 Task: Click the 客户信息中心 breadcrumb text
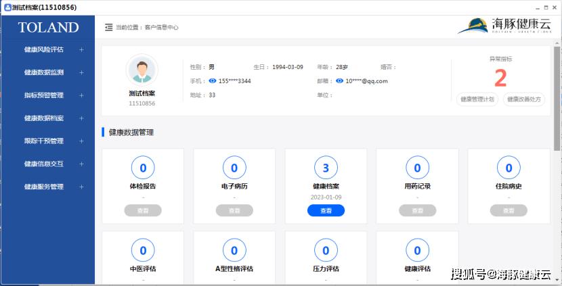[161, 27]
